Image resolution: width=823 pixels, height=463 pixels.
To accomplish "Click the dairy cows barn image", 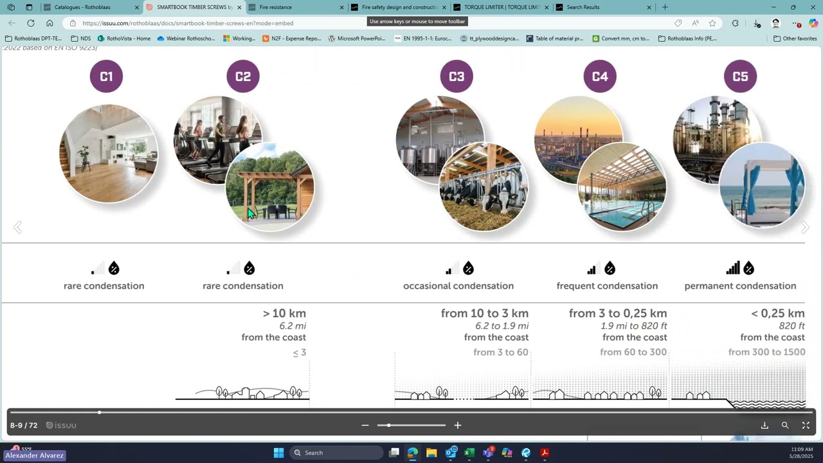I will click(x=484, y=186).
